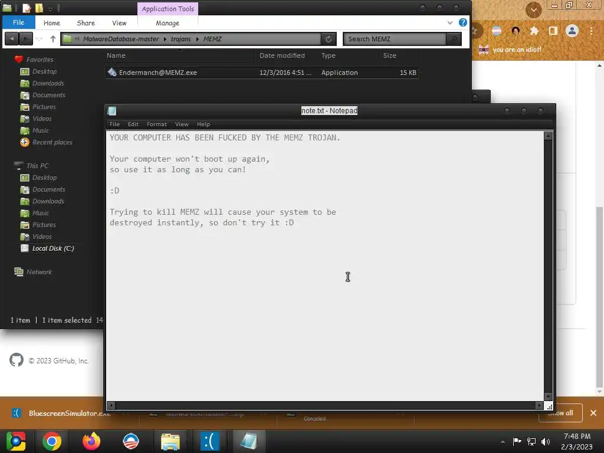Click the Notepad title bar icon

(x=112, y=111)
